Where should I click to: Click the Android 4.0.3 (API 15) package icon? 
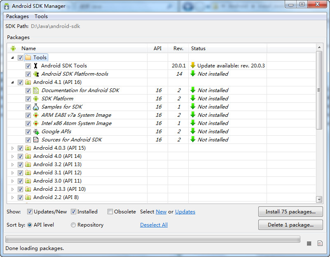point(28,148)
